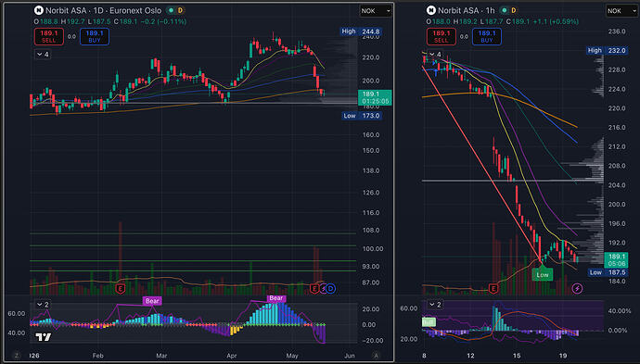Screen dimensions: 640x364
Task: Click the Norbit ASA 1h symbol title
Action: click(x=467, y=10)
